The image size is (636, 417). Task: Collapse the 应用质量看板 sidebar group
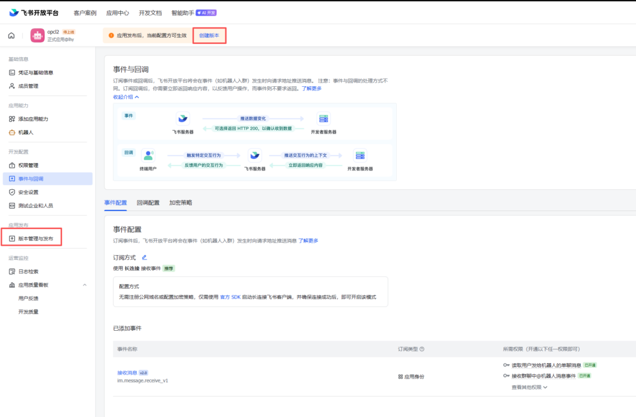[x=84, y=285]
